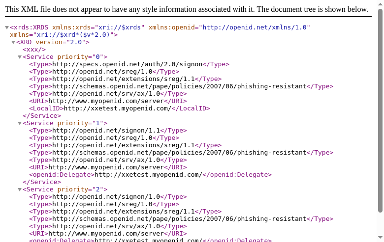Collapse the Service priority="2" node
The width and height of the screenshot is (384, 242).
pyautogui.click(x=20, y=189)
